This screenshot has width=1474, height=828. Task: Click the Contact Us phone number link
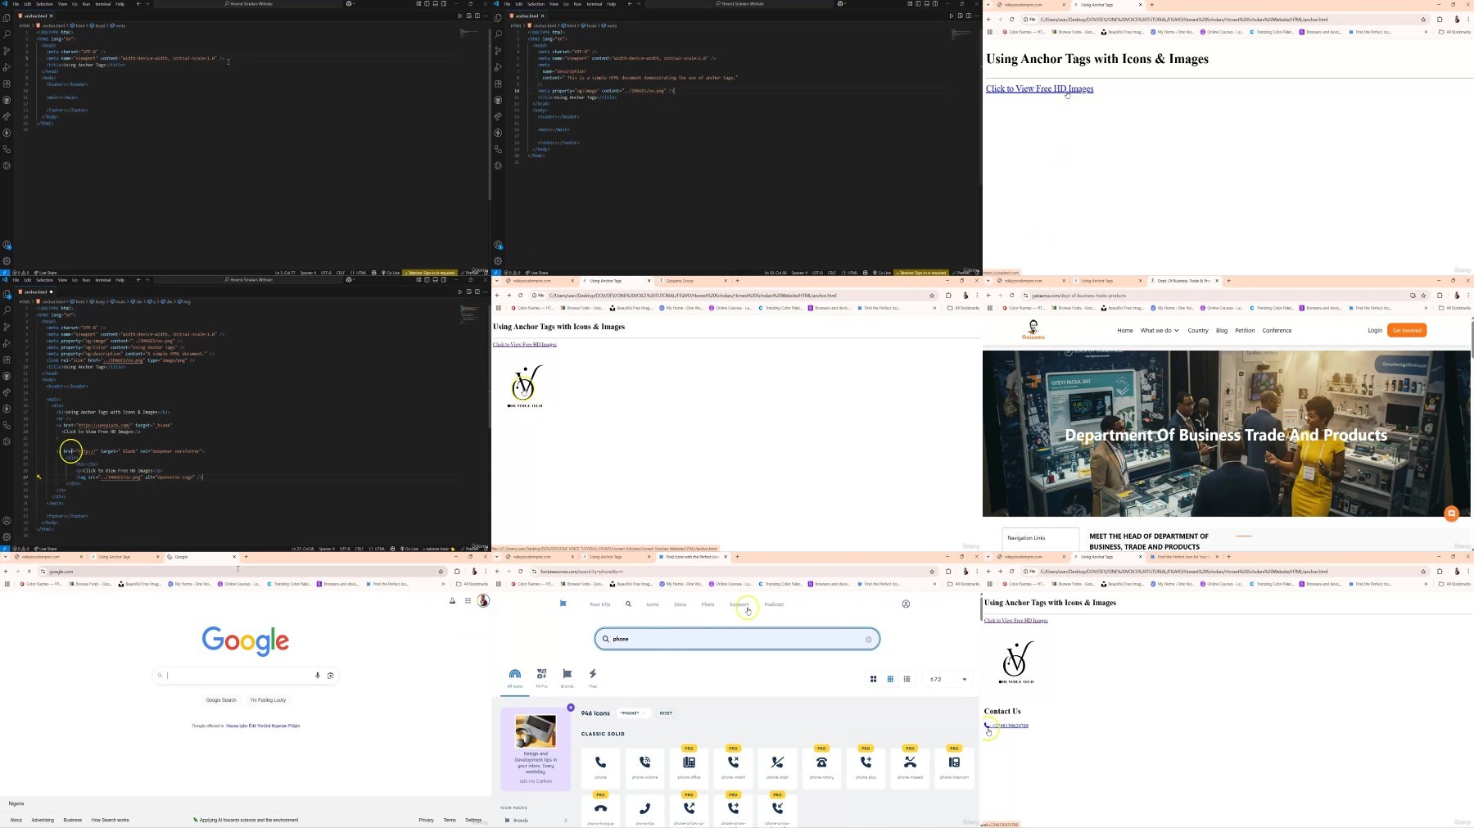pyautogui.click(x=1011, y=726)
